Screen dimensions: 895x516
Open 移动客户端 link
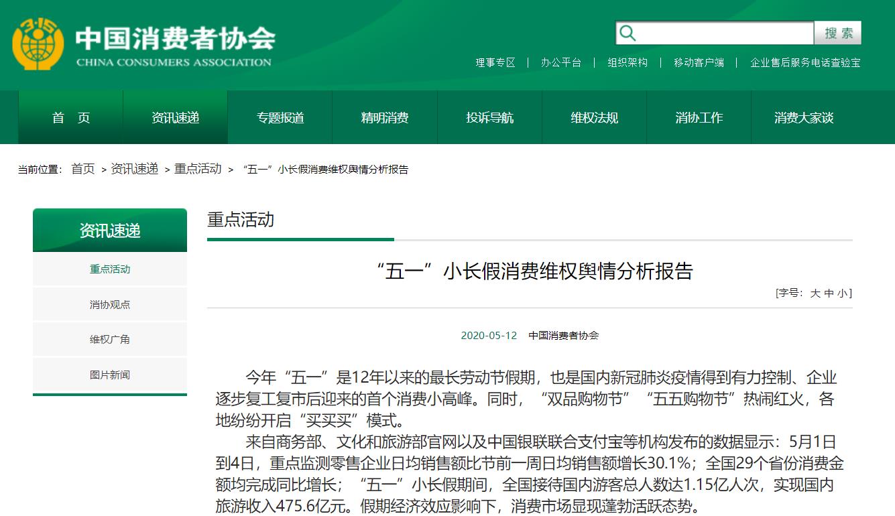coord(699,62)
